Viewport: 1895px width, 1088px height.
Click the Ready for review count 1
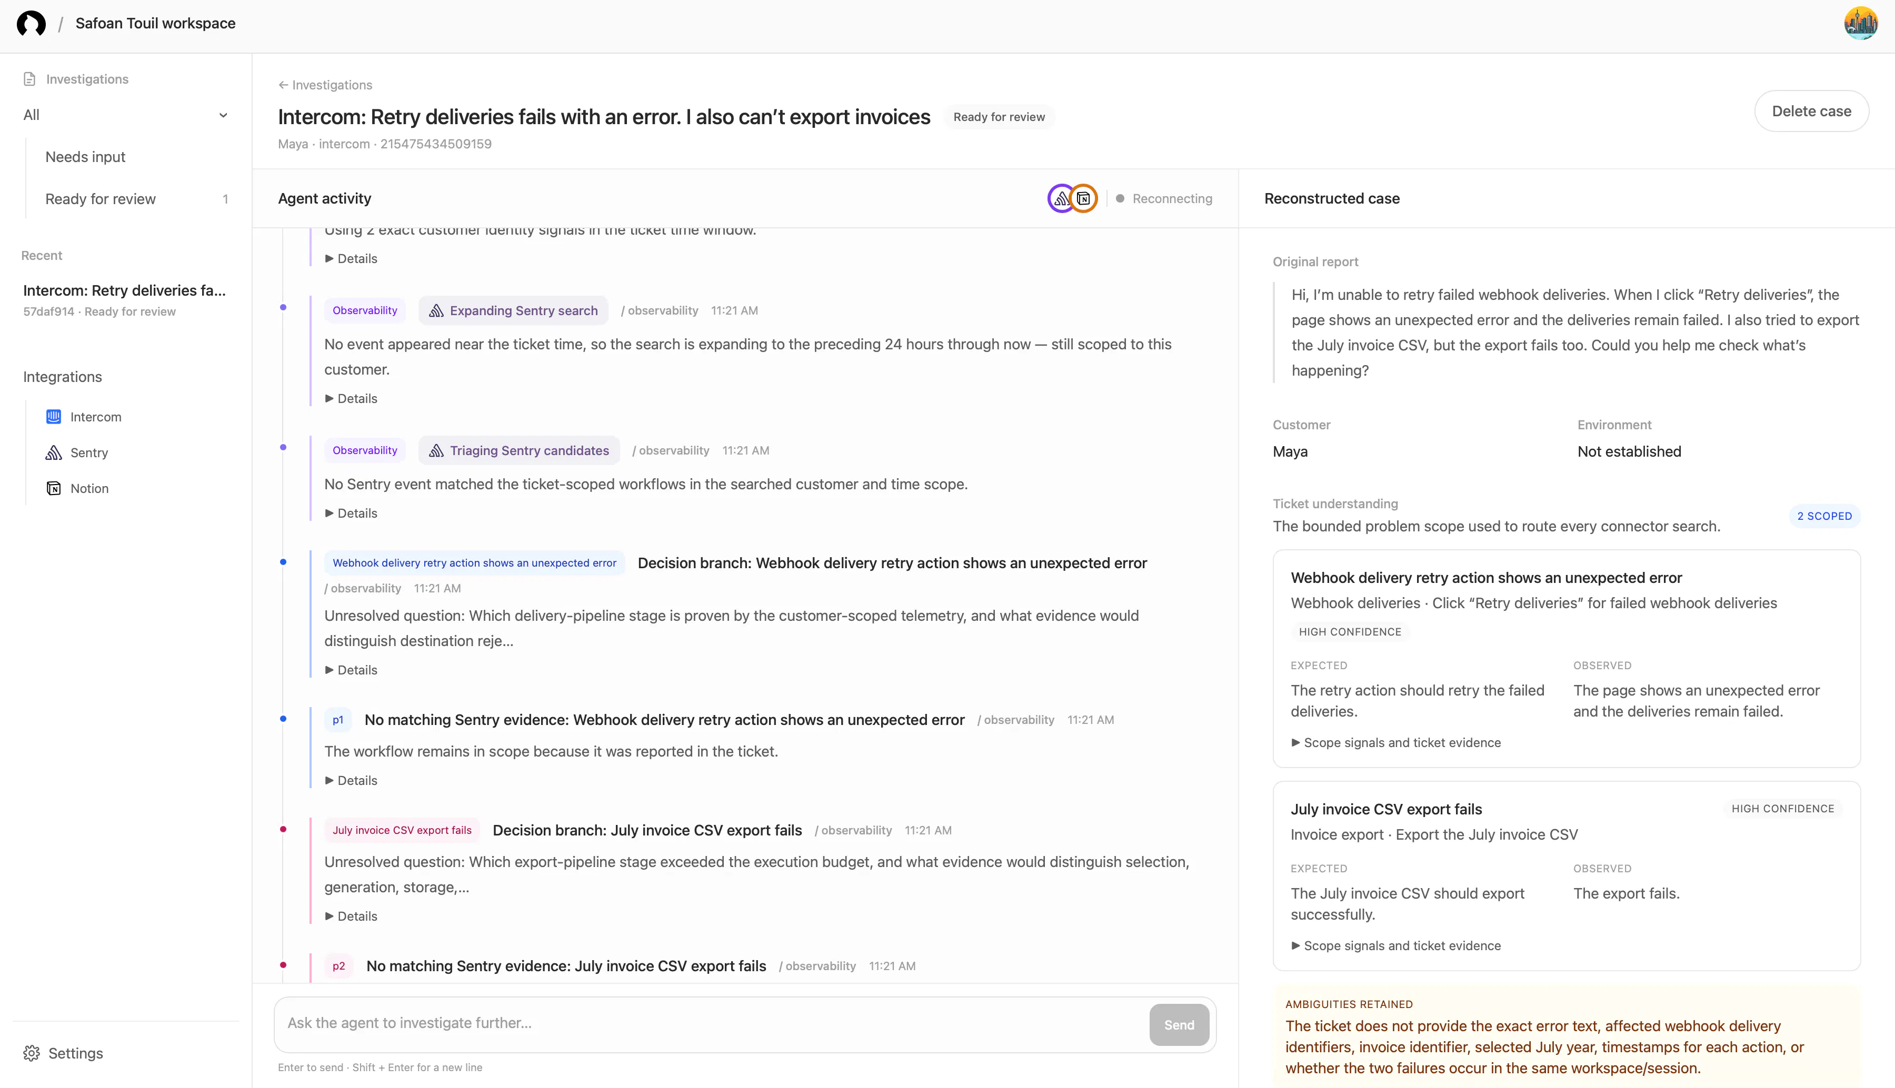225,199
